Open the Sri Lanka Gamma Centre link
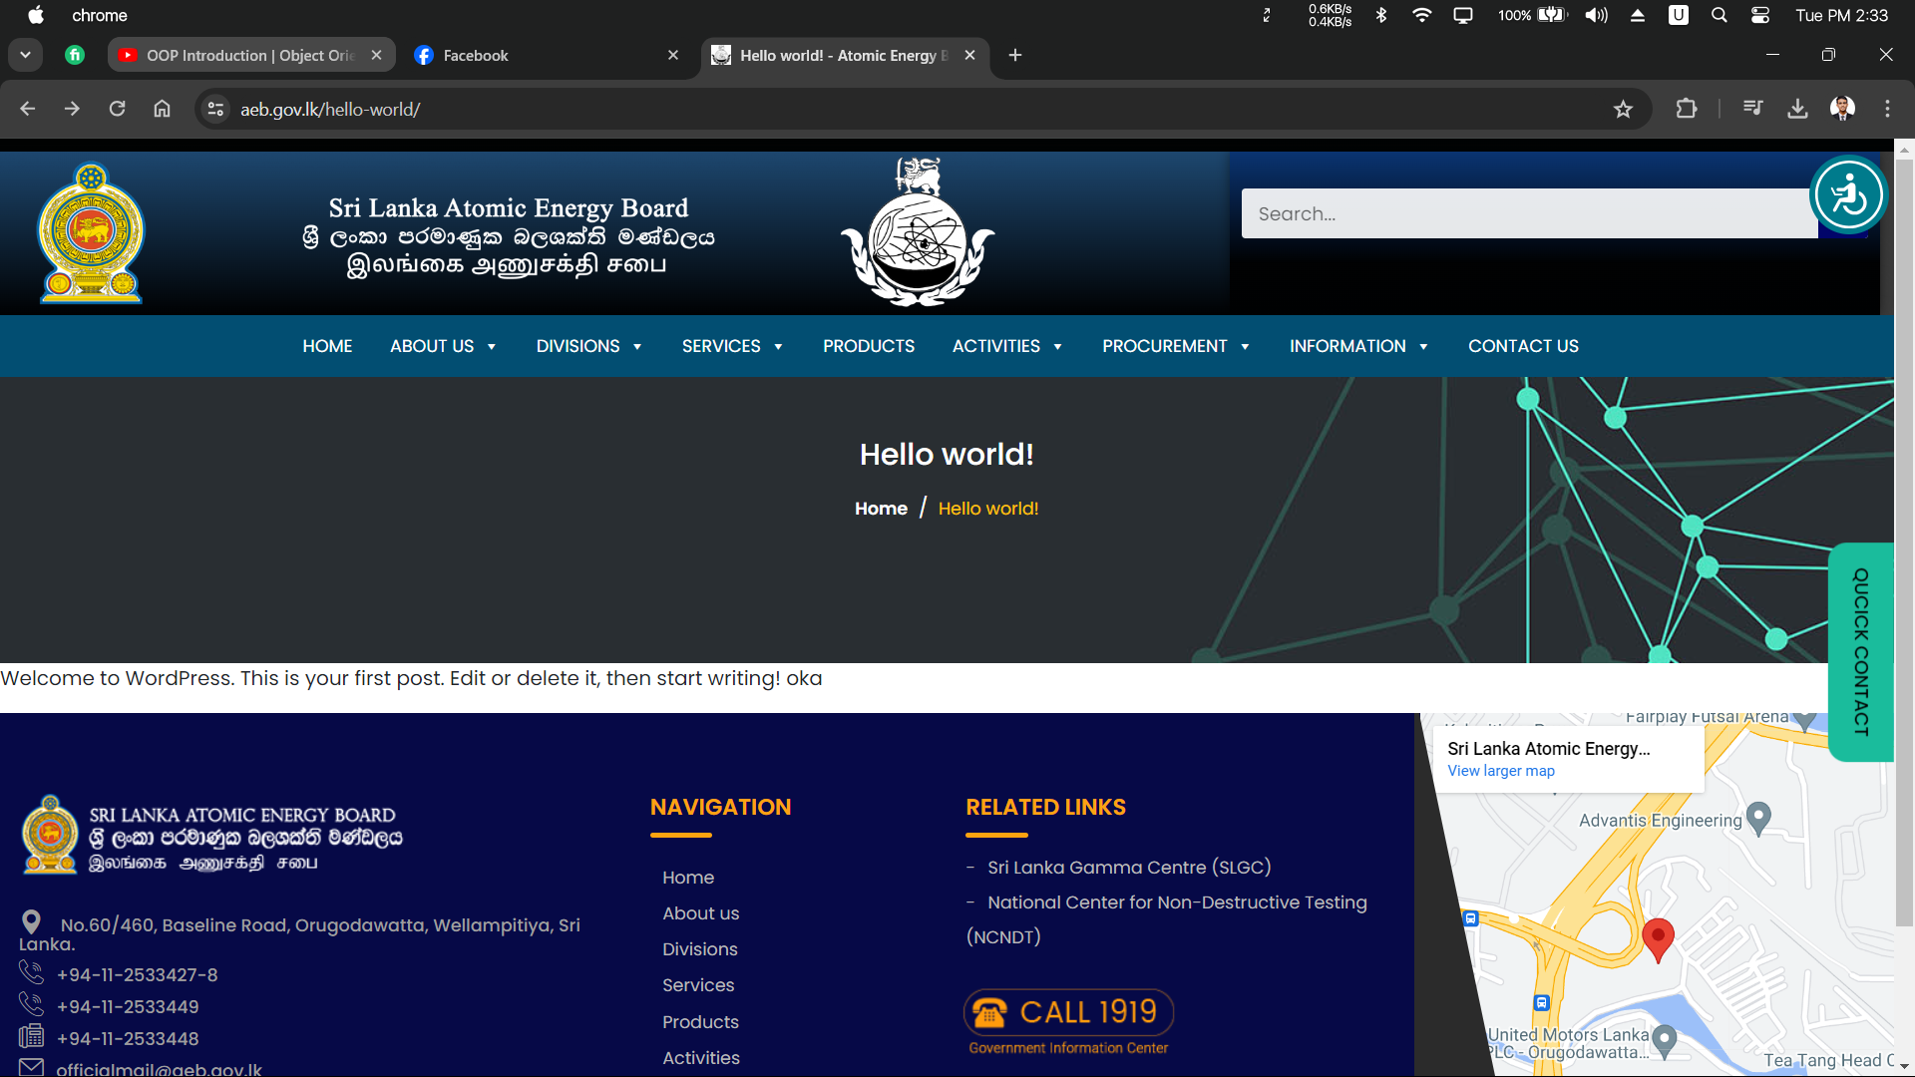The image size is (1915, 1077). (1128, 868)
